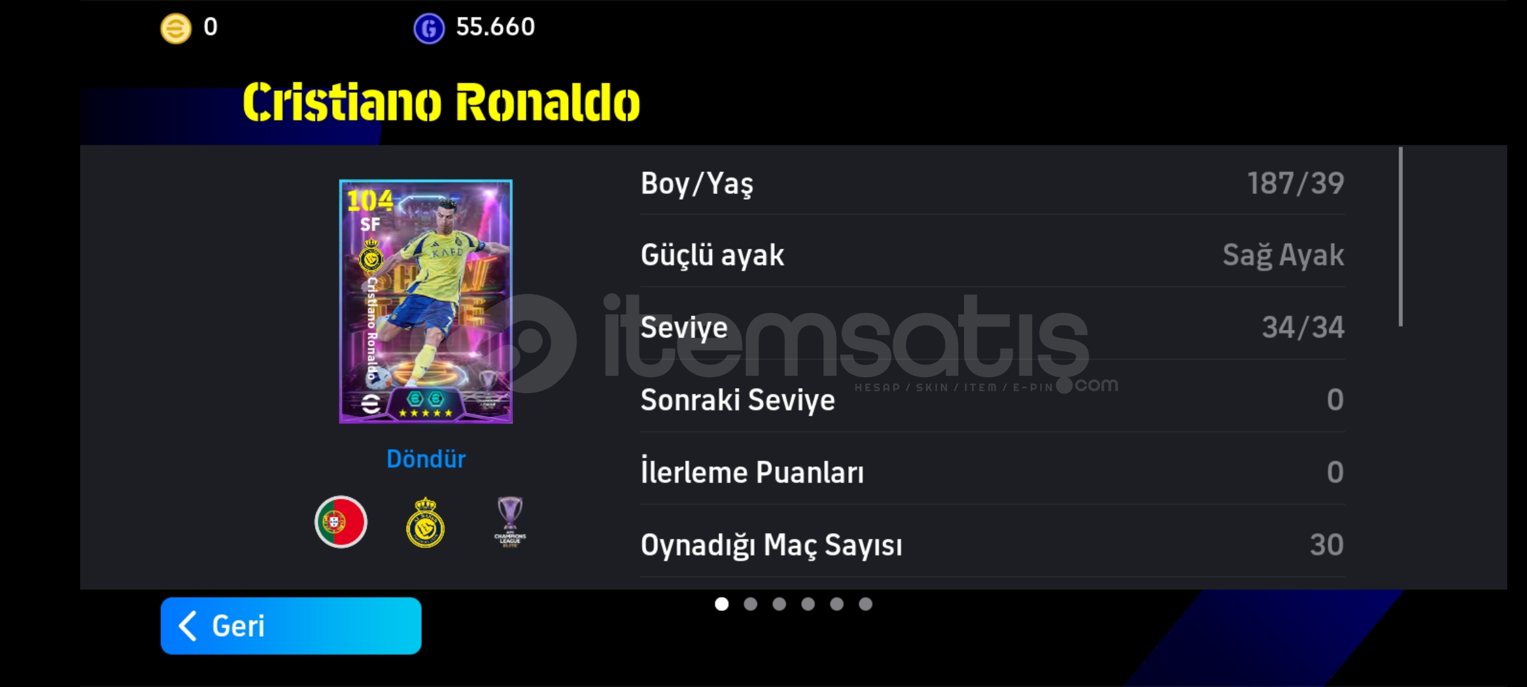This screenshot has height=687, width=1527.
Task: Click the Döndür link to flip card
Action: (x=426, y=459)
